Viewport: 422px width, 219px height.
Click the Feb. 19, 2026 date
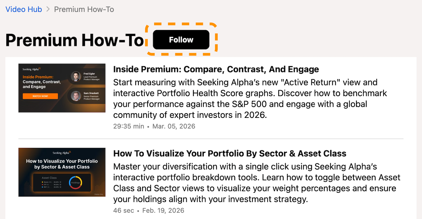[163, 210]
